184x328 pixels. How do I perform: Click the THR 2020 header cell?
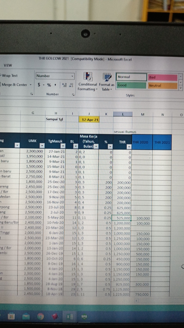(142, 142)
